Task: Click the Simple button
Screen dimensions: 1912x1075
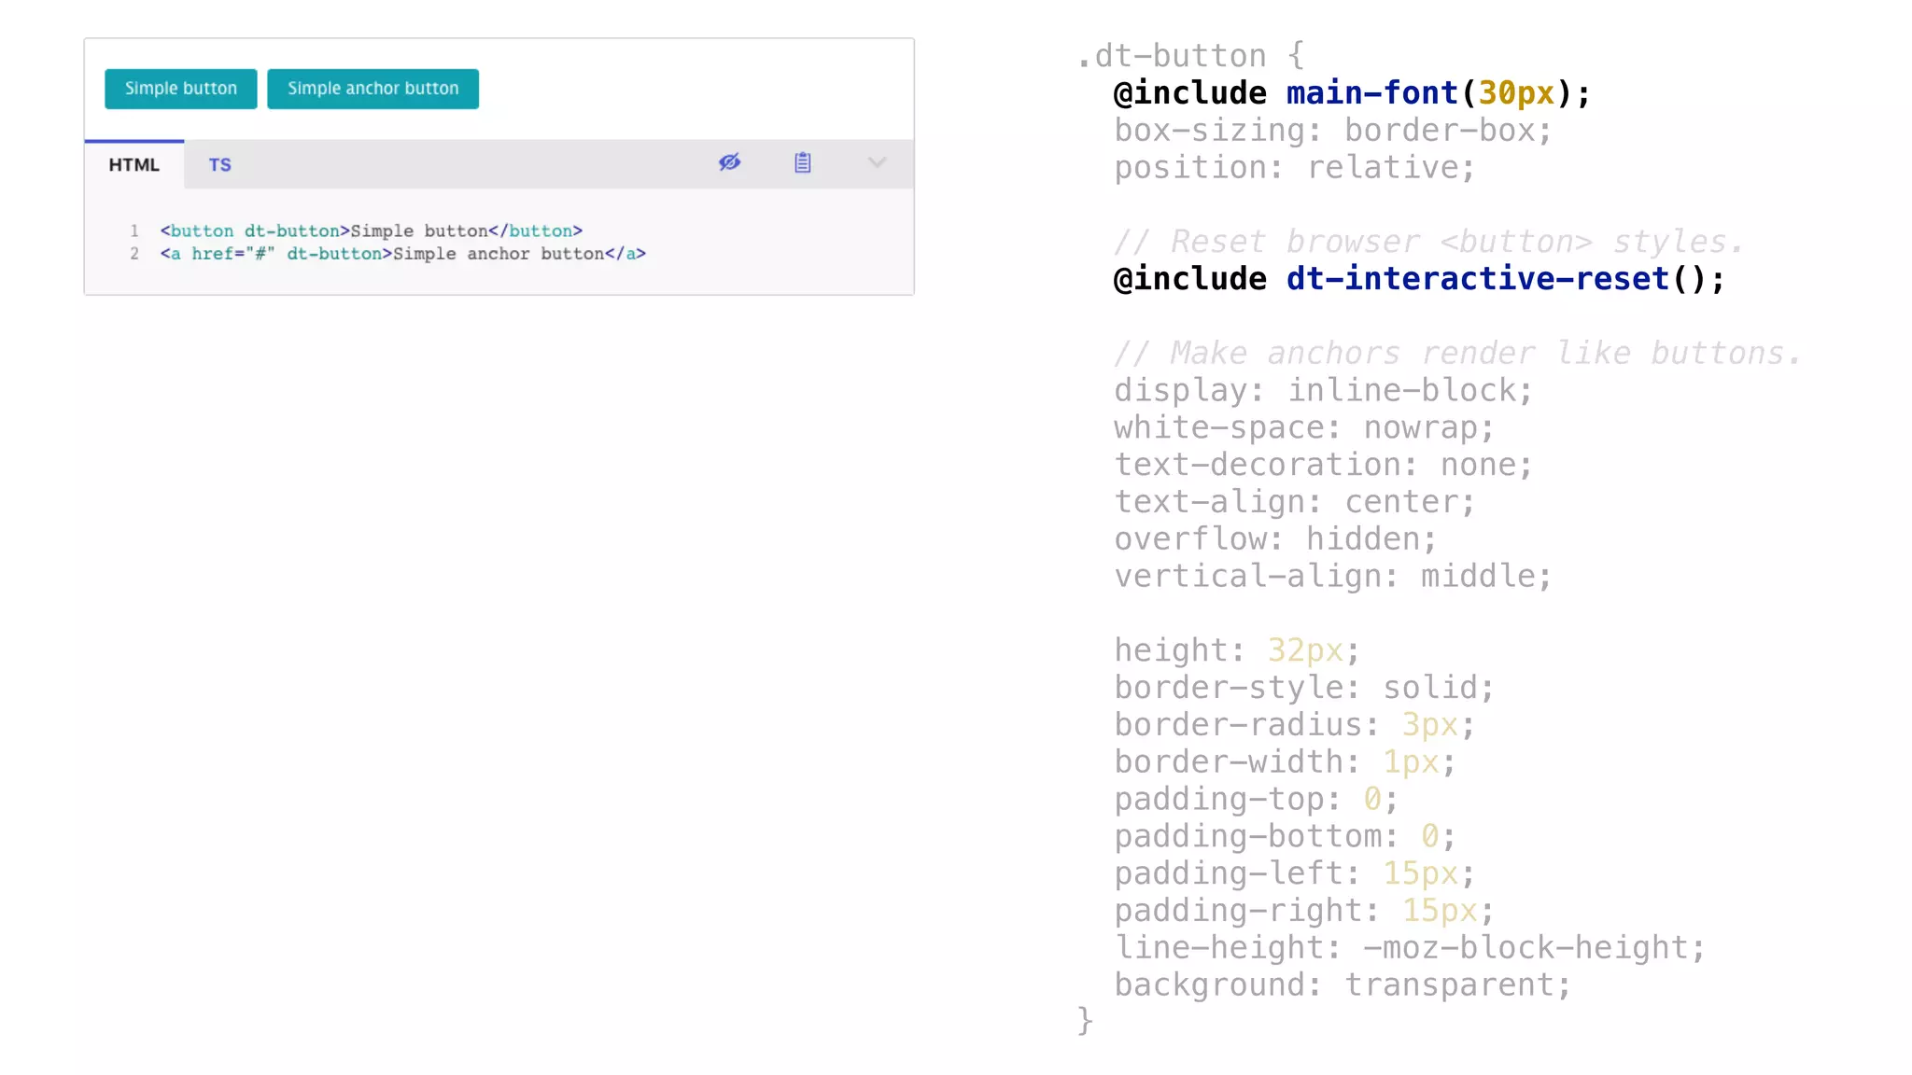Action: click(x=180, y=89)
